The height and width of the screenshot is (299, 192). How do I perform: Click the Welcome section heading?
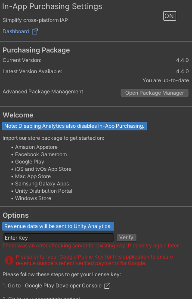(x=18, y=115)
